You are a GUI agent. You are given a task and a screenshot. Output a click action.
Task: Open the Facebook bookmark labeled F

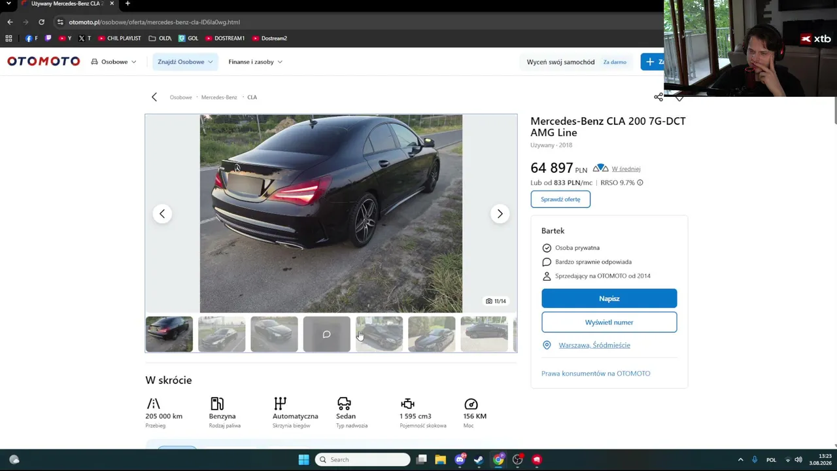[31, 38]
